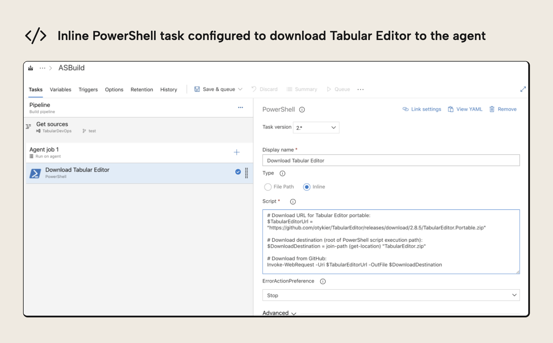Click the Script info icon

pyautogui.click(x=293, y=202)
